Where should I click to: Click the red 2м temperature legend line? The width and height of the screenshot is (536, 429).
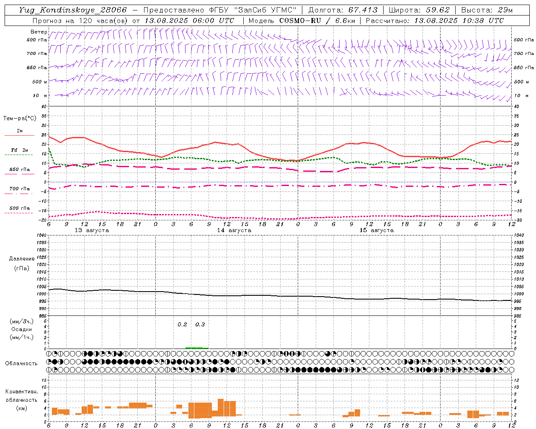19,135
